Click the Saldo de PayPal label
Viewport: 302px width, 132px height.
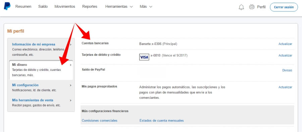(93, 70)
